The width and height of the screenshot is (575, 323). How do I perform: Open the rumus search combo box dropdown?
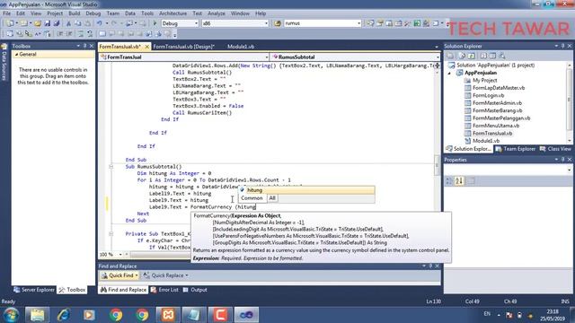[x=358, y=23]
